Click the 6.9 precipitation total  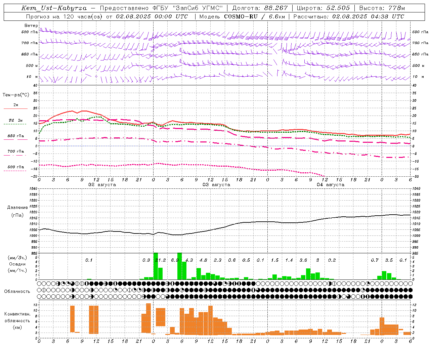click(175, 260)
